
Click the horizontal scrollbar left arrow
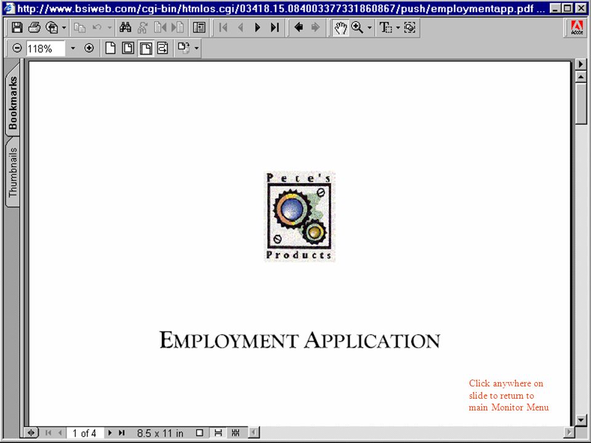pyautogui.click(x=254, y=433)
